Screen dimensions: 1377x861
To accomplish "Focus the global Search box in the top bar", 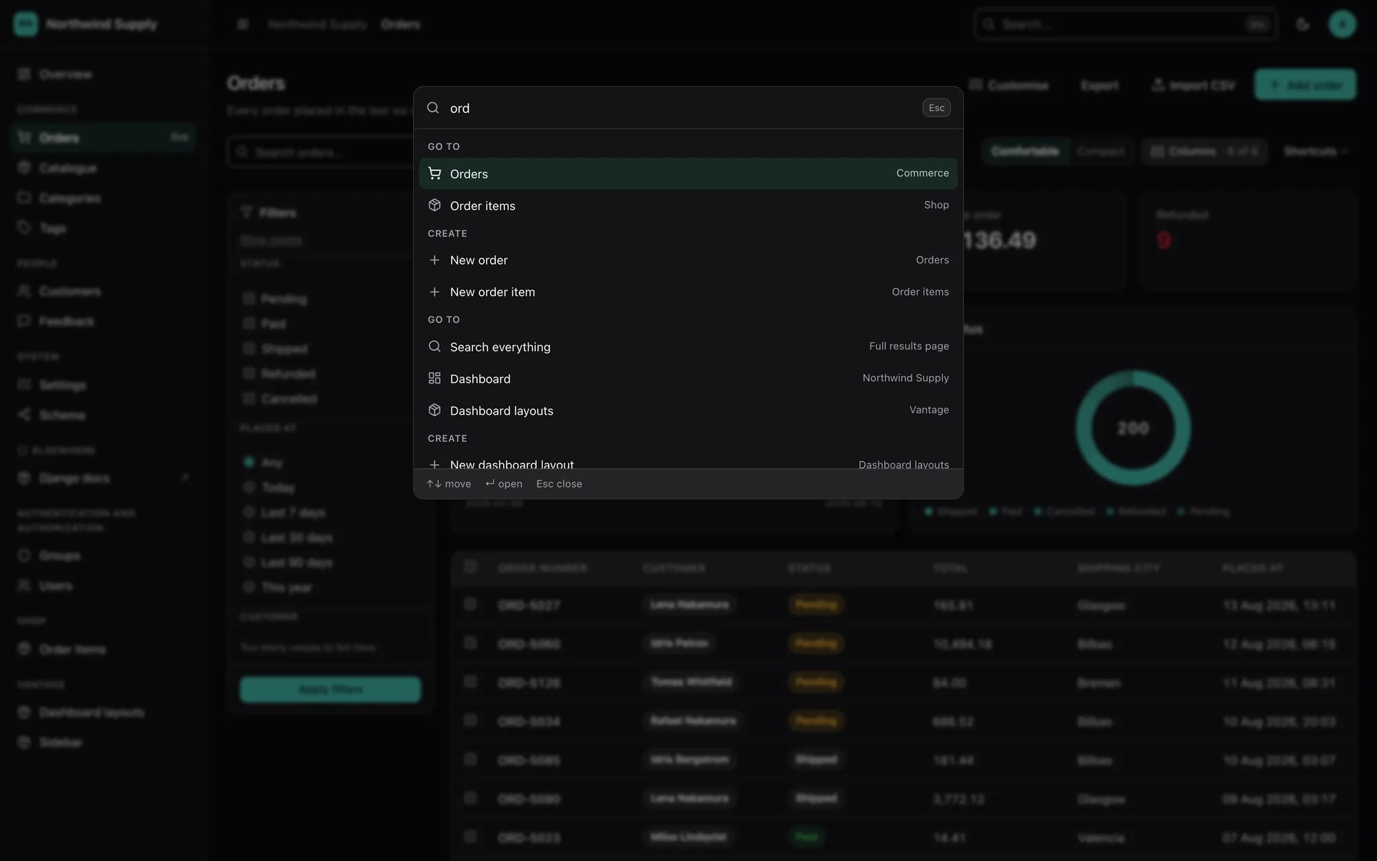I will tap(1126, 25).
